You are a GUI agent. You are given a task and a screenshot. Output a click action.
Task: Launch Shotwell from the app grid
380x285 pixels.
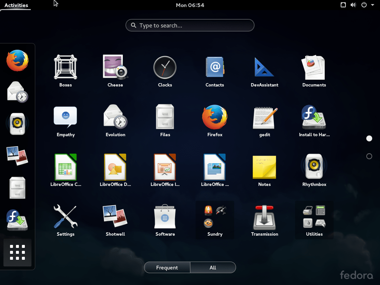click(x=115, y=220)
